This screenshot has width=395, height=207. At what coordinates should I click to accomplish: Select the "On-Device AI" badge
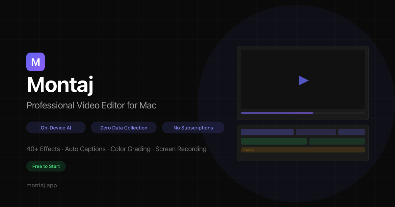56,127
